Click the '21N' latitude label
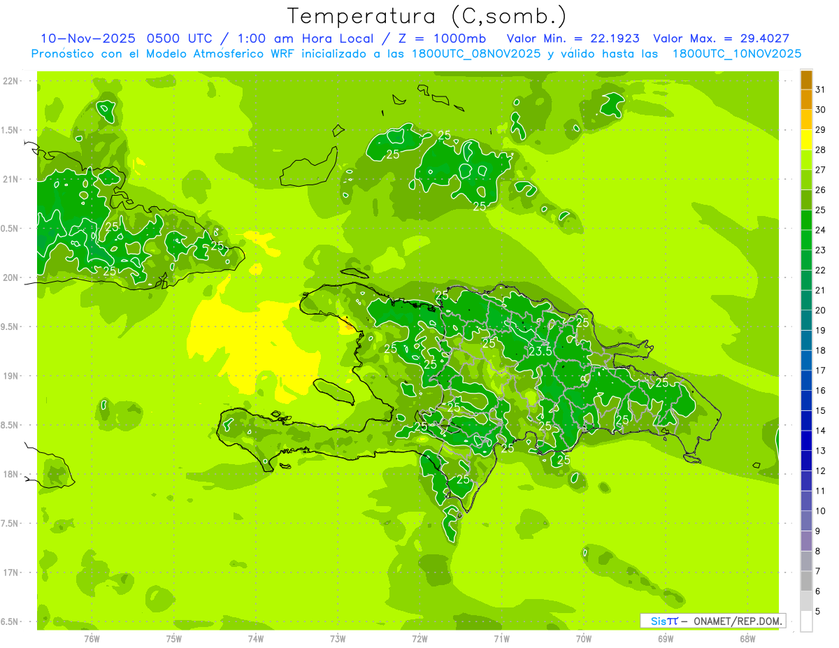 coord(10,179)
